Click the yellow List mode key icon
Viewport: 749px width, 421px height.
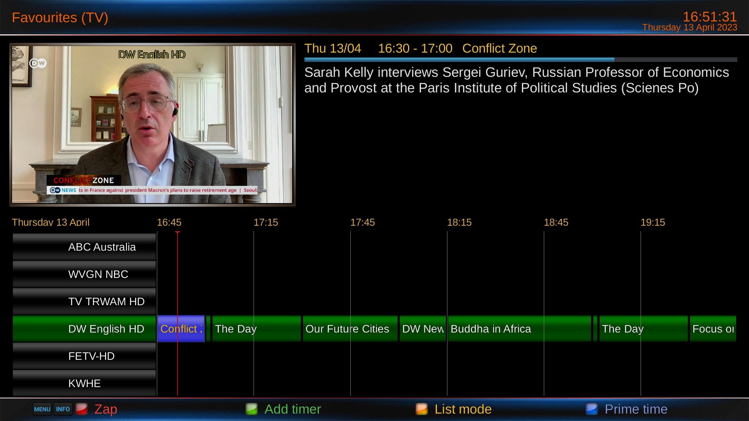pos(422,409)
